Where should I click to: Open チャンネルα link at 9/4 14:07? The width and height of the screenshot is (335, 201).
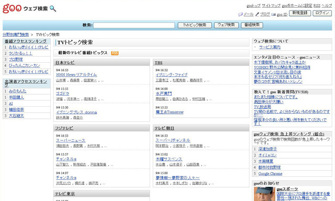(66, 178)
